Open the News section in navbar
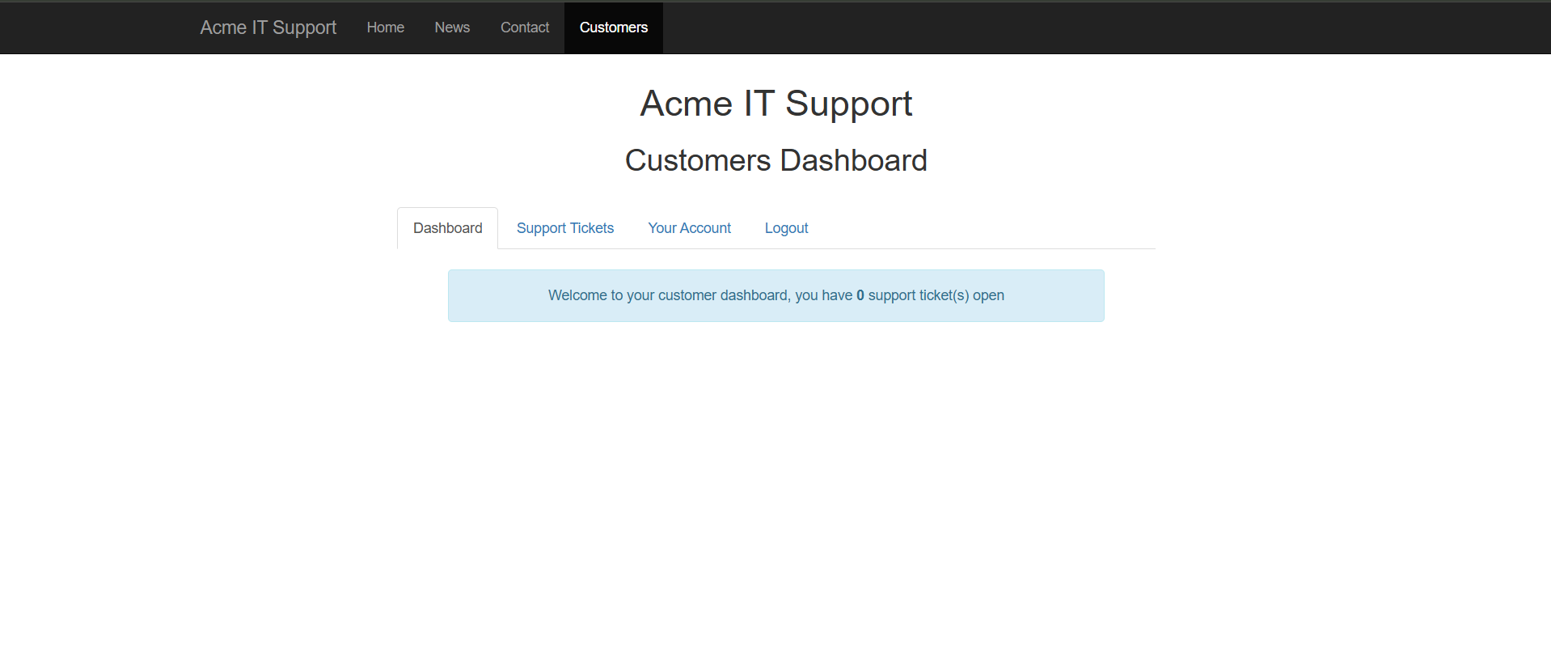Viewport: 1551px width, 657px height. pyautogui.click(x=452, y=28)
